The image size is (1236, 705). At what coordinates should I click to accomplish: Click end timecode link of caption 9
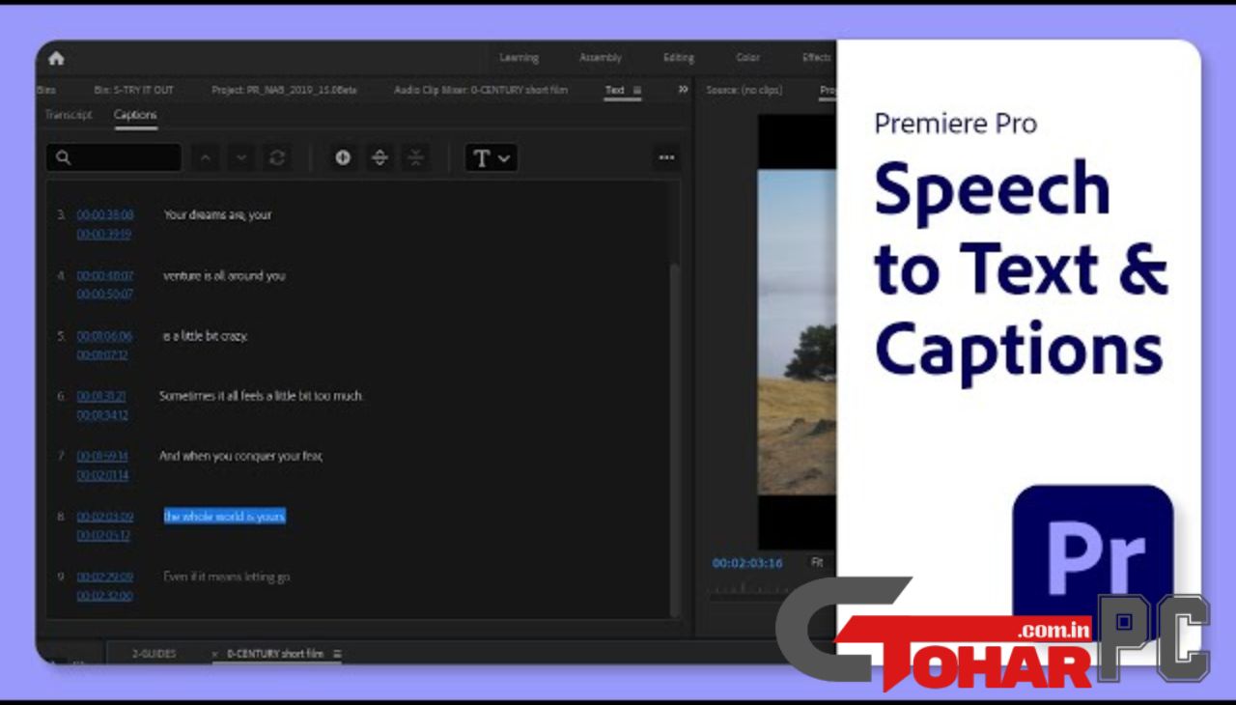(105, 596)
